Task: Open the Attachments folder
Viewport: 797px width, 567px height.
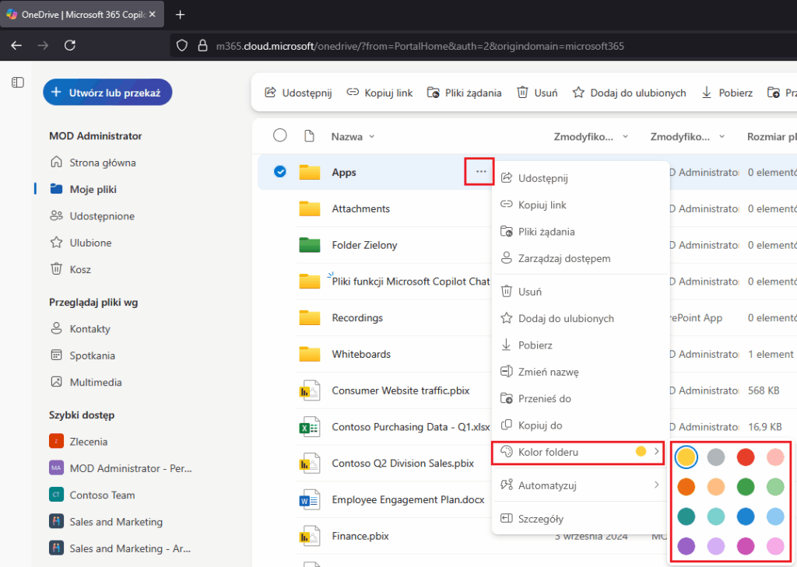Action: click(x=361, y=208)
